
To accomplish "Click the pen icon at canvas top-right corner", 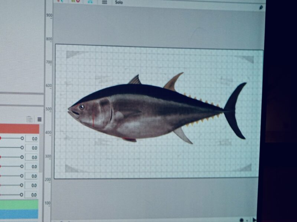I will (x=261, y=7).
